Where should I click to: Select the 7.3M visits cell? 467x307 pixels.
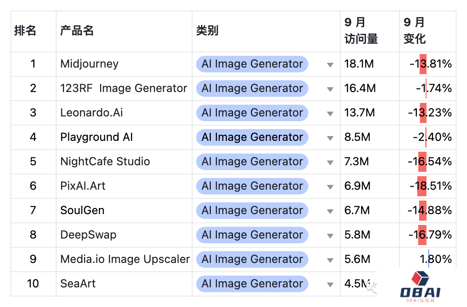(x=370, y=162)
